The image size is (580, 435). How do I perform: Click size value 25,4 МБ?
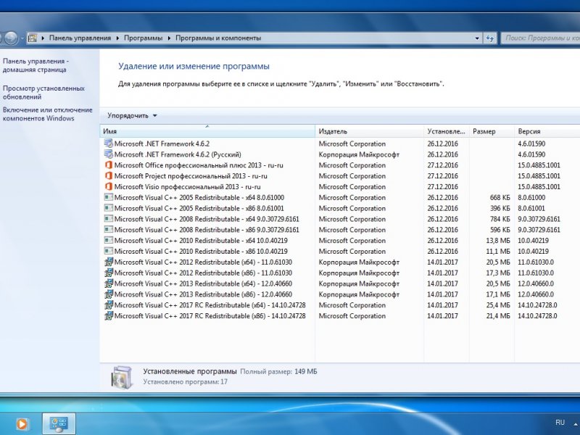click(498, 304)
